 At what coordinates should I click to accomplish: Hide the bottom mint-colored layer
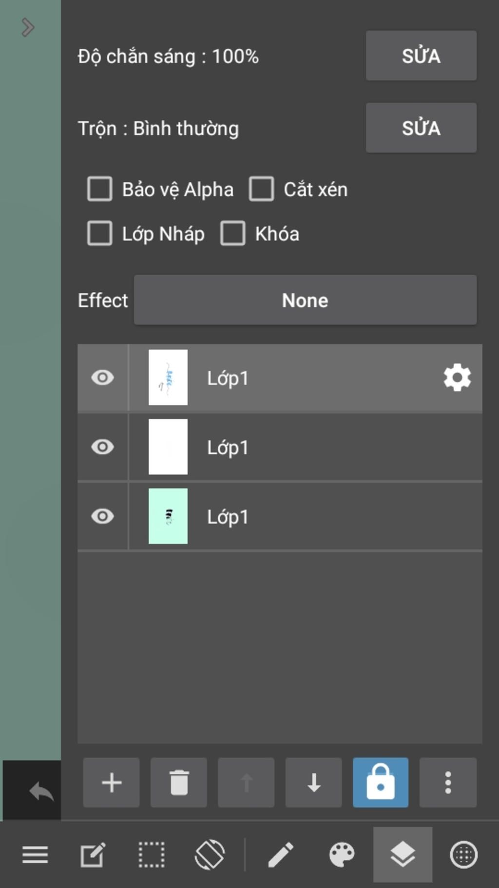coord(102,516)
